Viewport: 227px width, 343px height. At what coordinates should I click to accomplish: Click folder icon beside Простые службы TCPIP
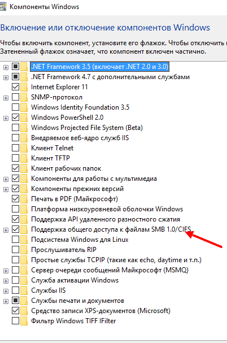(24, 260)
